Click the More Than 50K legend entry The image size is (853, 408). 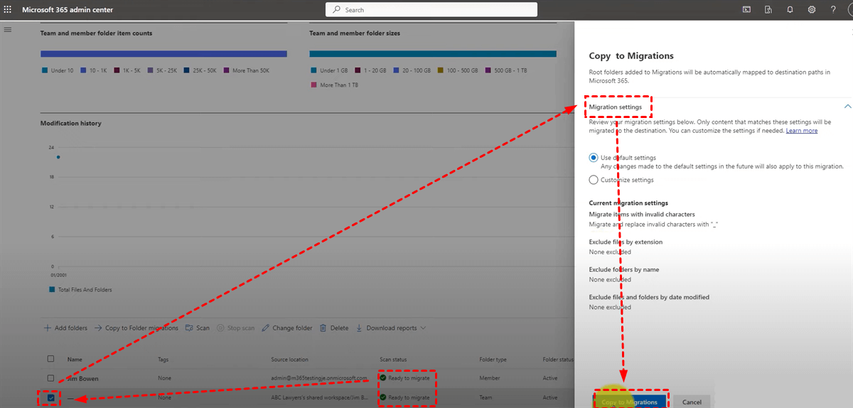coord(247,70)
